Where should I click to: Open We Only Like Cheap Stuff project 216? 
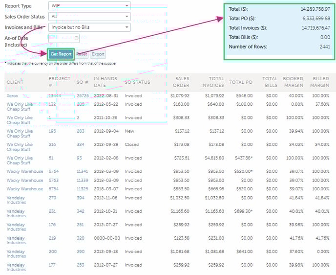click(52, 145)
